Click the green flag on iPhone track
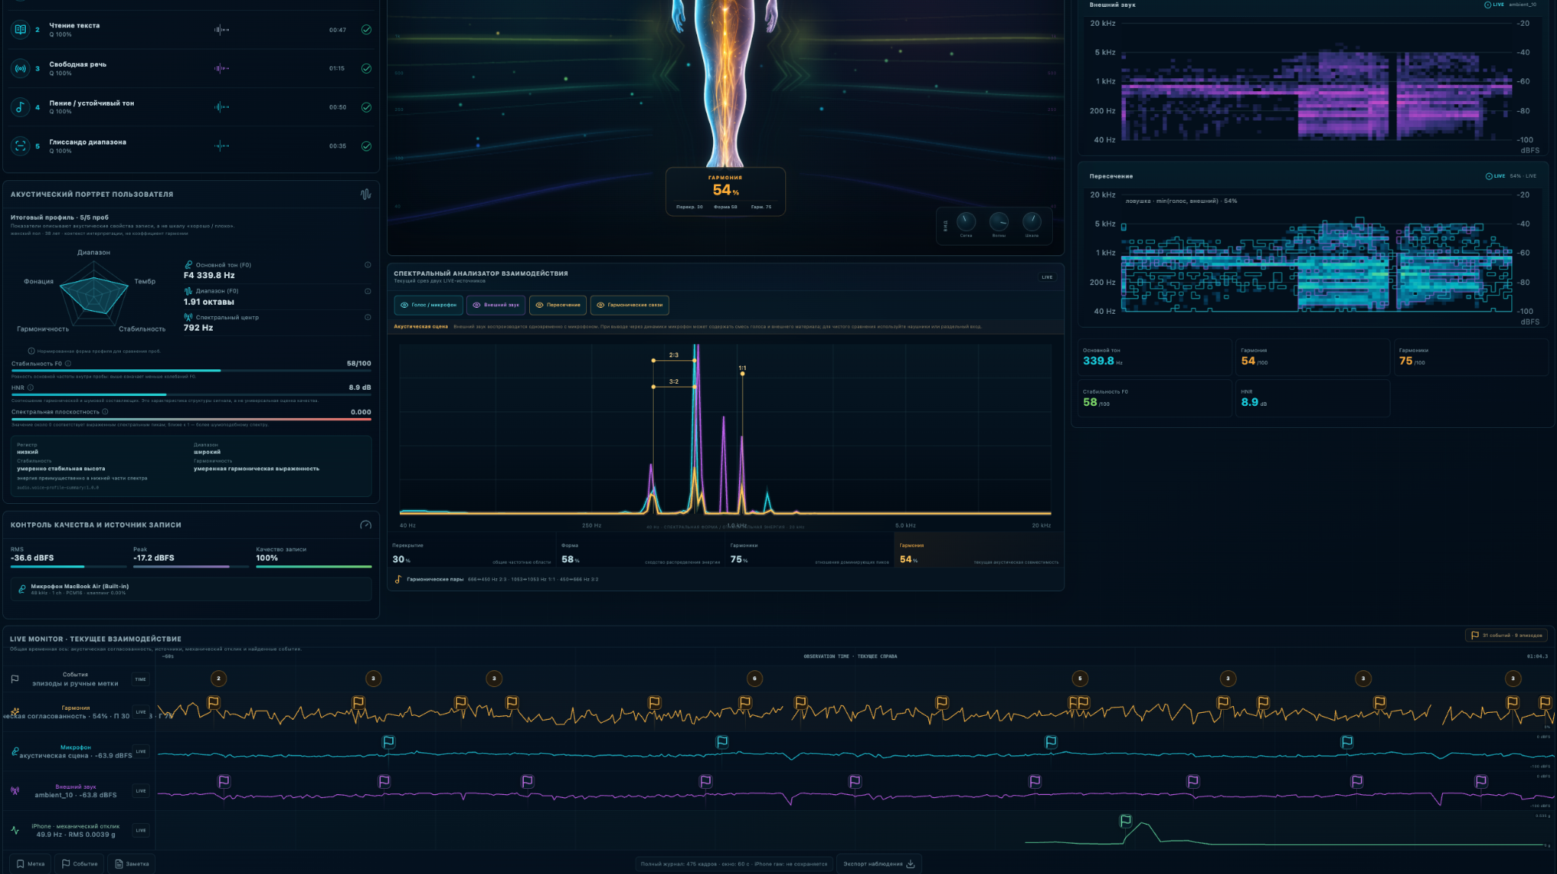This screenshot has width=1557, height=874. coord(1126,821)
